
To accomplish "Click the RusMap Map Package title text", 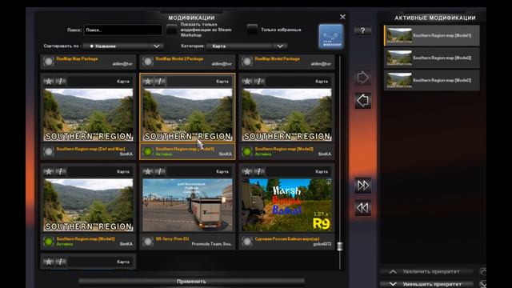I will [x=77, y=58].
